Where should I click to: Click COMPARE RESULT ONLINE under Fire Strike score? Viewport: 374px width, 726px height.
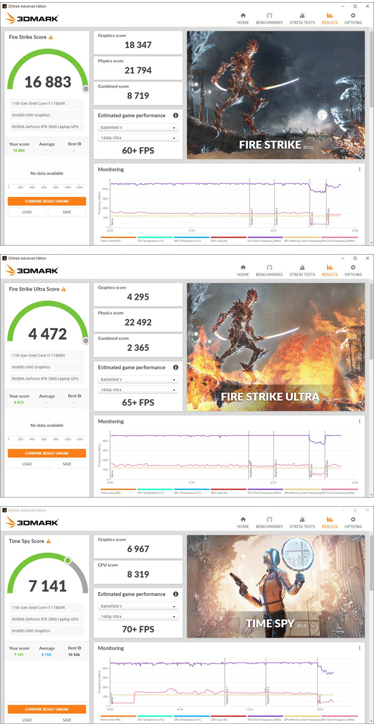pyautogui.click(x=46, y=201)
